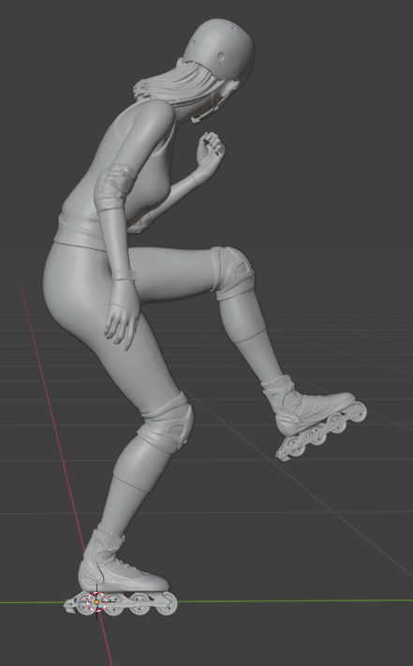Click the elbow pad on the skater's arm
Viewport: 413px width, 666px height.
[112, 187]
